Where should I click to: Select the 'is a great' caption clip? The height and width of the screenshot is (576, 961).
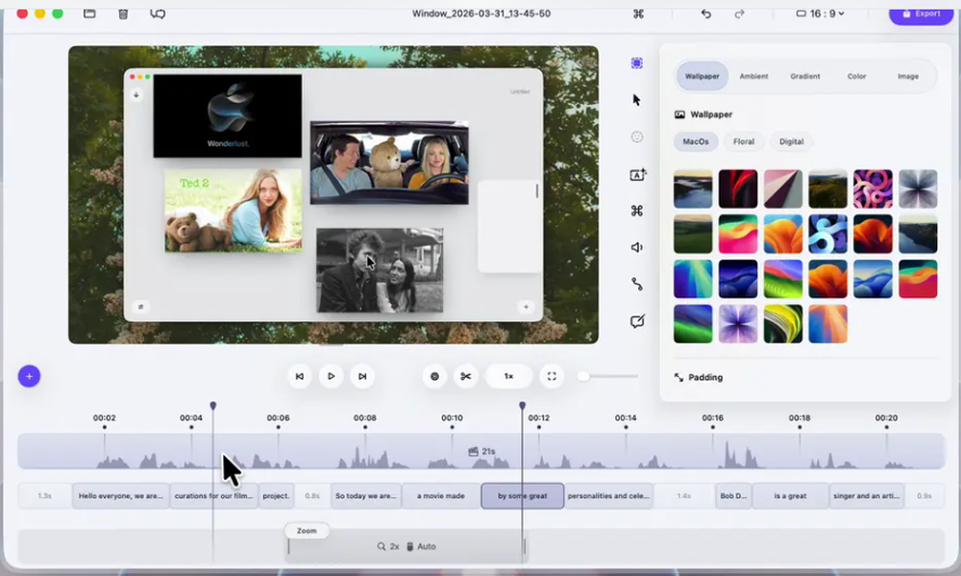tap(790, 495)
